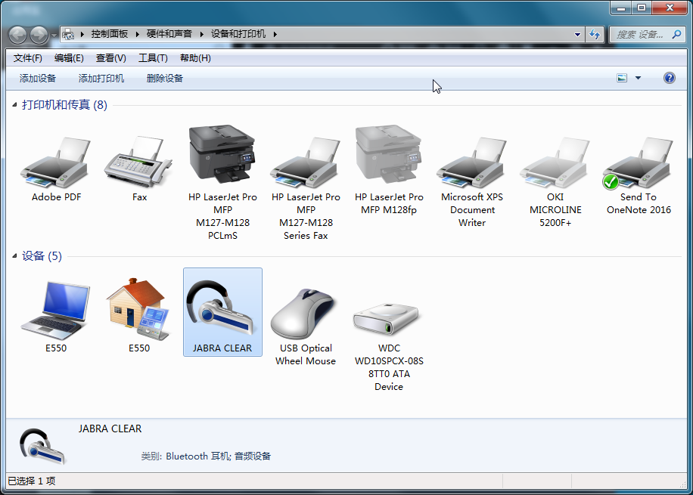The height and width of the screenshot is (495, 693).
Task: Expand arrow after 设备和打印机 in breadcrumb
Action: pos(275,34)
